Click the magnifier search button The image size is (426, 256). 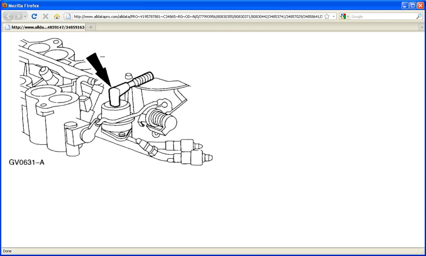419,16
